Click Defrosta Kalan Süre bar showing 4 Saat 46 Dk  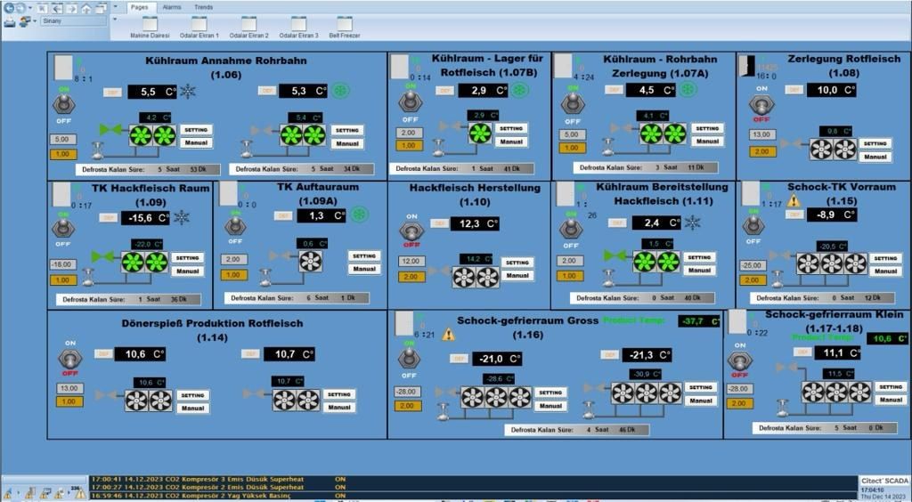pyautogui.click(x=577, y=430)
